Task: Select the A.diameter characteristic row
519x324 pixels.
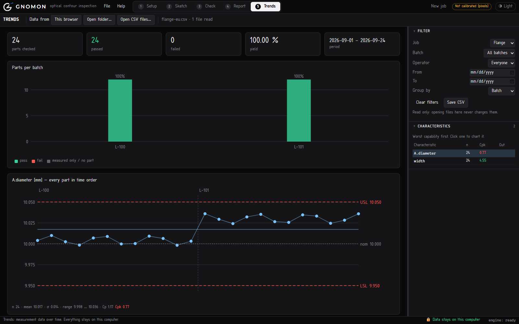Action: tap(464, 153)
